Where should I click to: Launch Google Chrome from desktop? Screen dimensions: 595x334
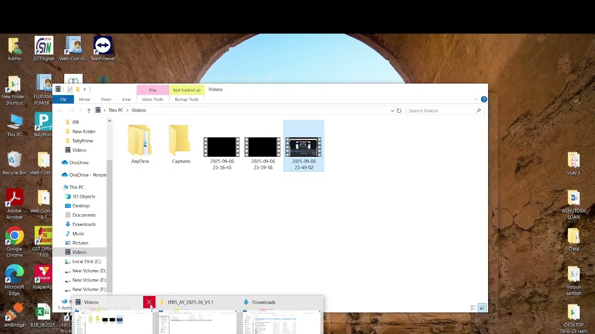[14, 243]
